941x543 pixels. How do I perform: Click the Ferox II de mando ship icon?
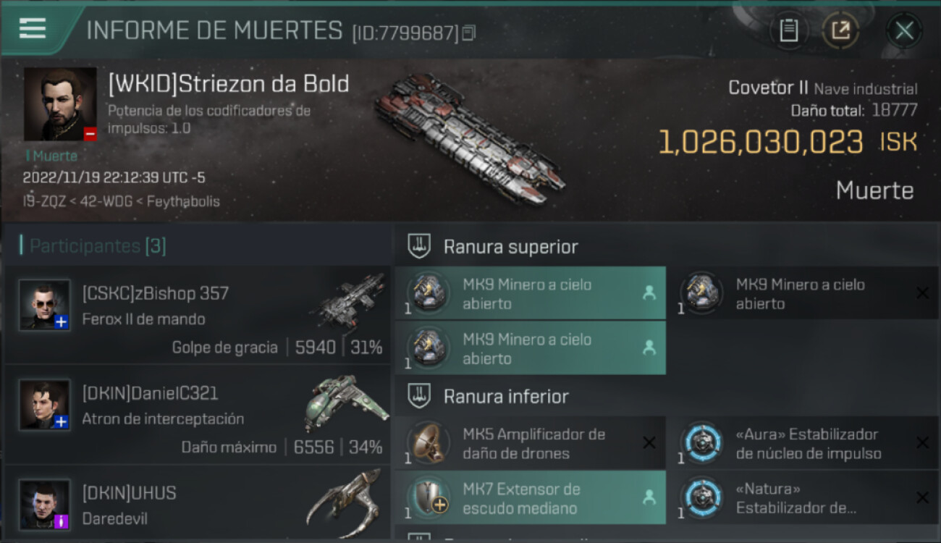348,302
